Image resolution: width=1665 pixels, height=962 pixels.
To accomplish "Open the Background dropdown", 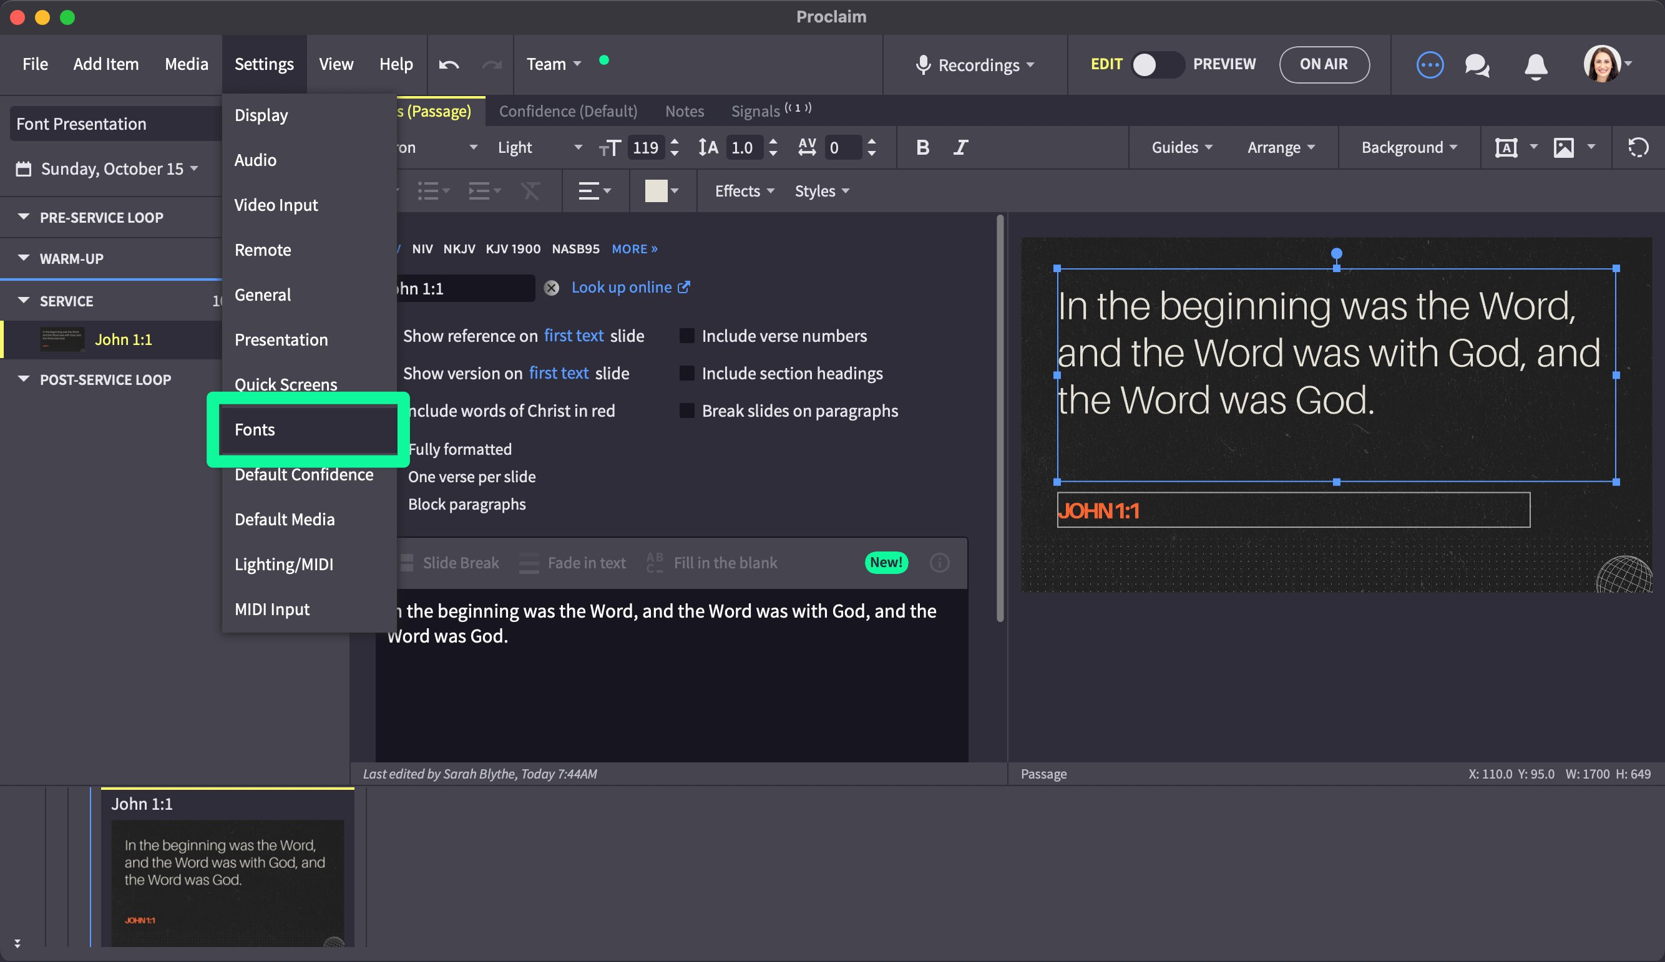I will click(x=1409, y=147).
